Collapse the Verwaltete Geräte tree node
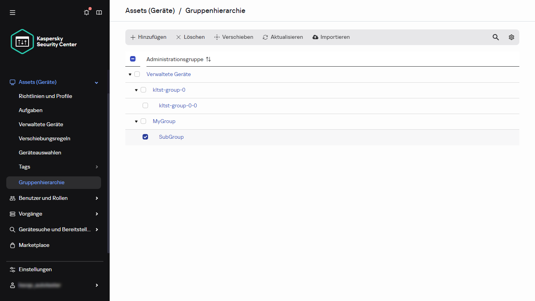 point(130,74)
